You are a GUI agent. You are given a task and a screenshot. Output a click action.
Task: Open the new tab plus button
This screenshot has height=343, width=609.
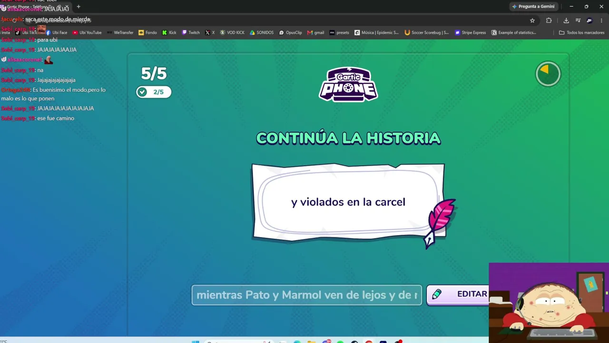(x=79, y=7)
